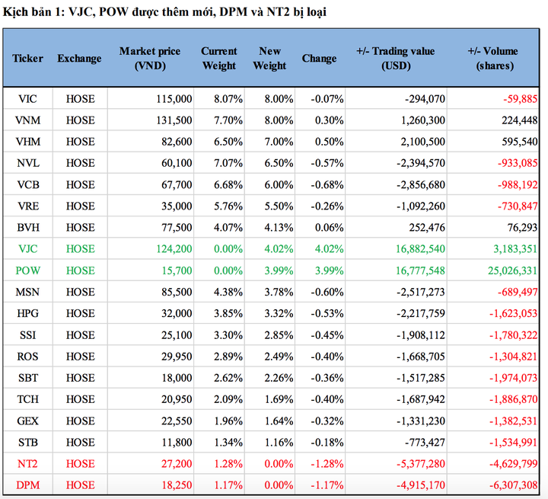Click the +/- Trading value (USD) header
Screen dimensions: 548x499
(x=396, y=59)
